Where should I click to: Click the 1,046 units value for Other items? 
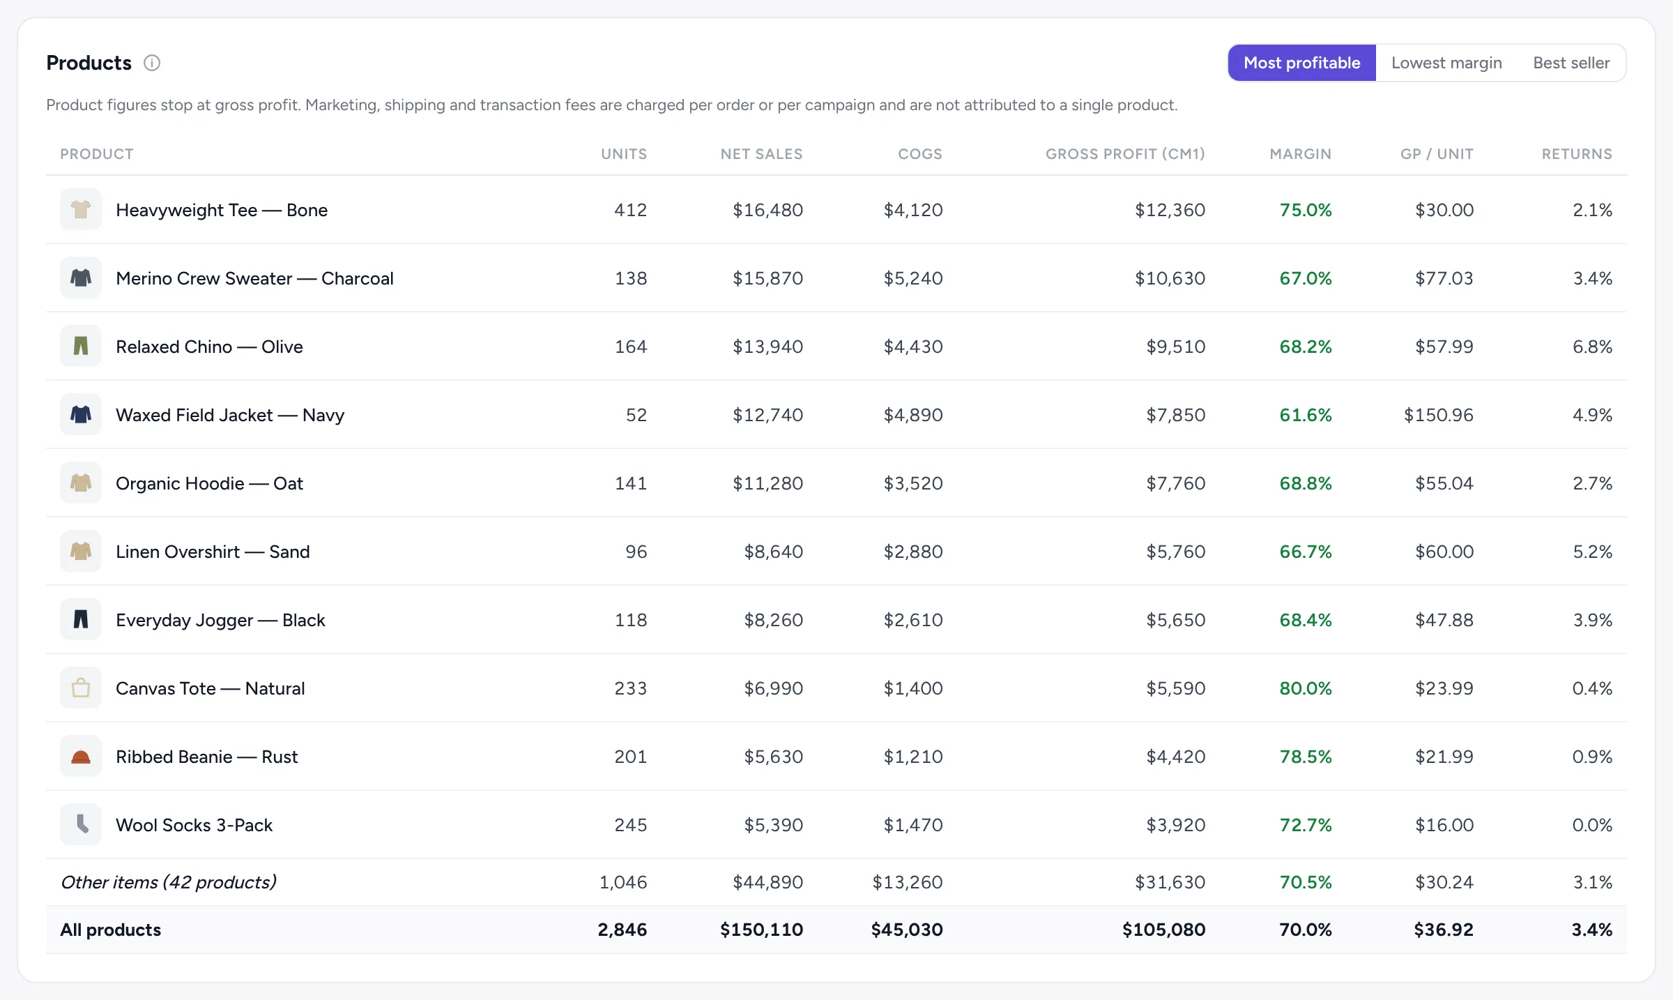click(x=623, y=881)
